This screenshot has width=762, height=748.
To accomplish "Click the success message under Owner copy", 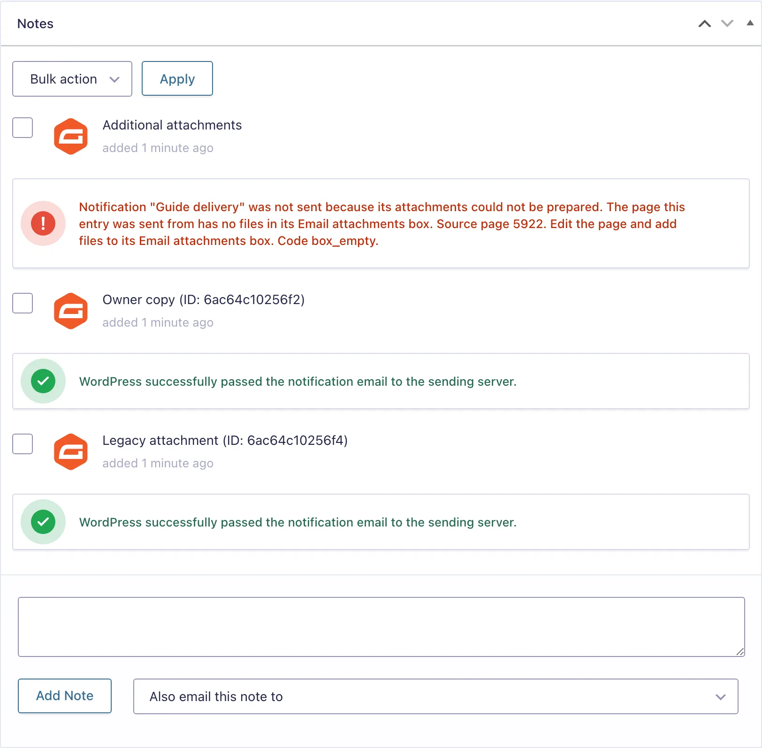I will pos(298,382).
